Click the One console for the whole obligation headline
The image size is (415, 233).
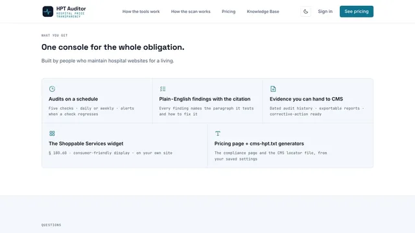tap(113, 47)
